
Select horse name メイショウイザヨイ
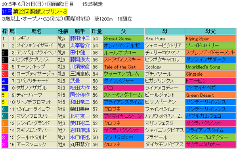pos(34,46)
